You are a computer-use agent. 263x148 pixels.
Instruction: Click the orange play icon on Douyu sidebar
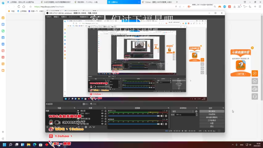tap(254, 73)
